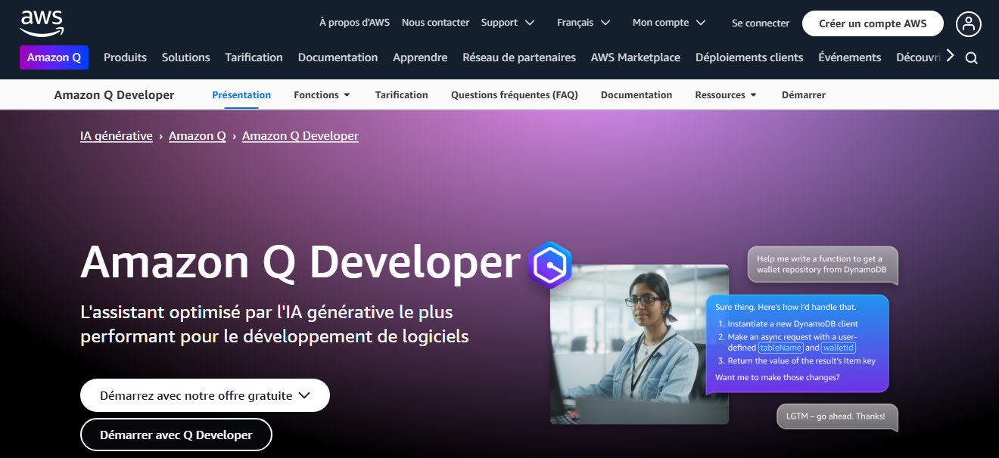
Task: Open the IA générative breadcrumb link
Action: click(x=116, y=135)
